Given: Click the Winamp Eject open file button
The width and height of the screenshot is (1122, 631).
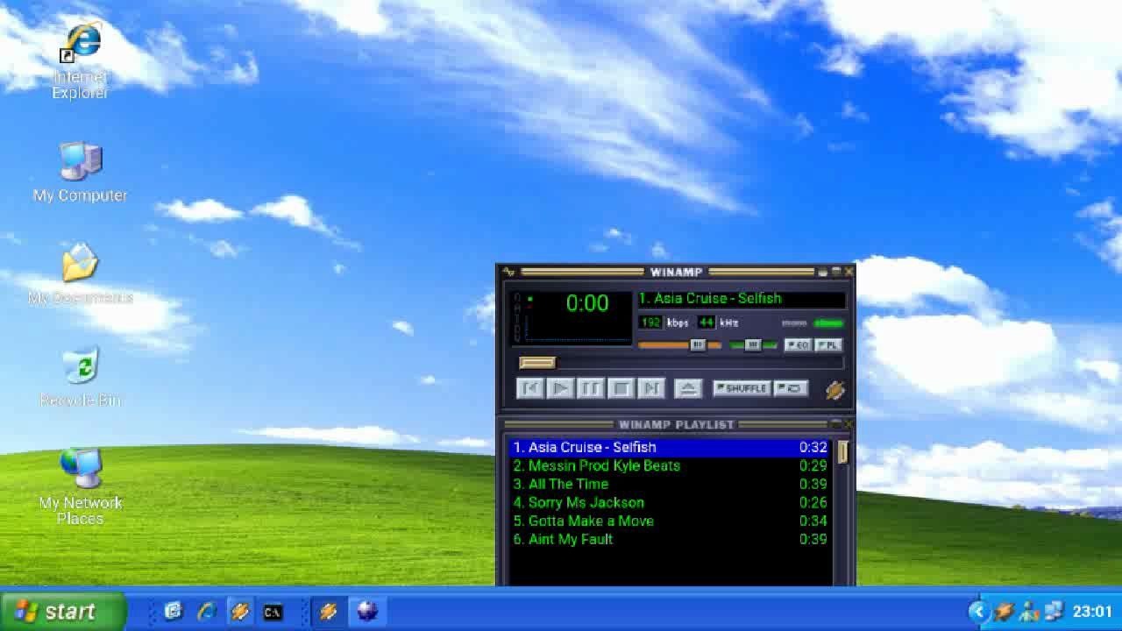Looking at the screenshot, I should click(688, 387).
